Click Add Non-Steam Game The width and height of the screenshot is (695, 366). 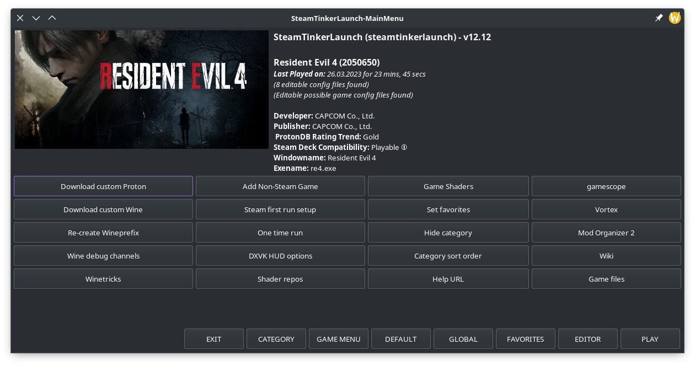pos(280,186)
